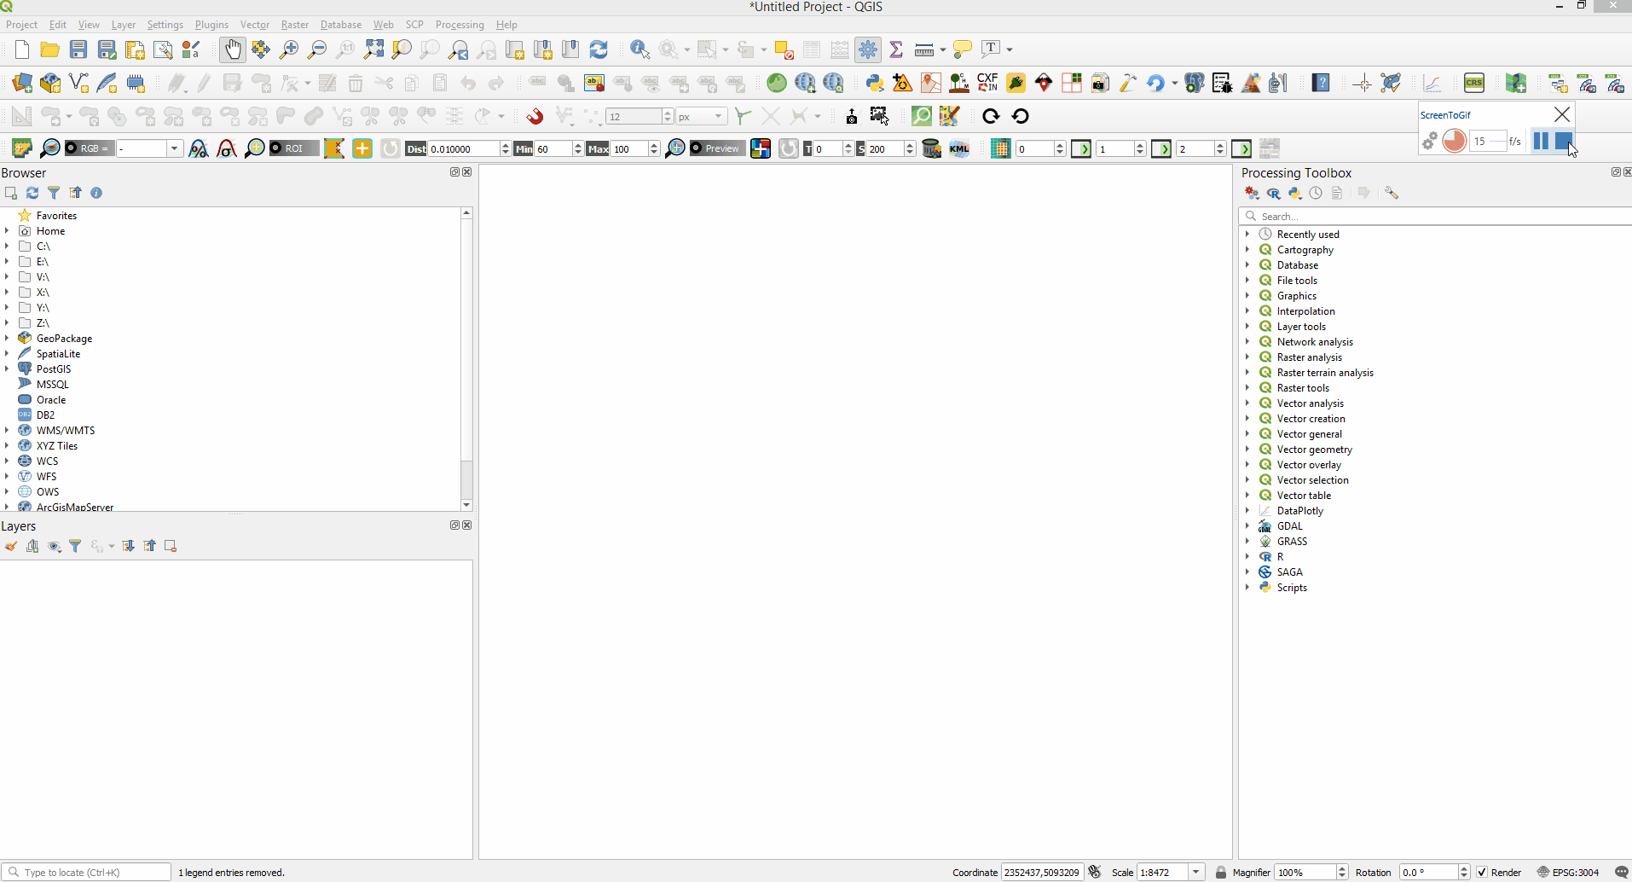Open the log messages speech bubble icon

1622,872
